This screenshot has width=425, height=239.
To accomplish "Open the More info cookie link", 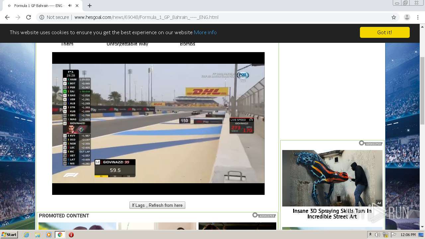I will coord(205,32).
